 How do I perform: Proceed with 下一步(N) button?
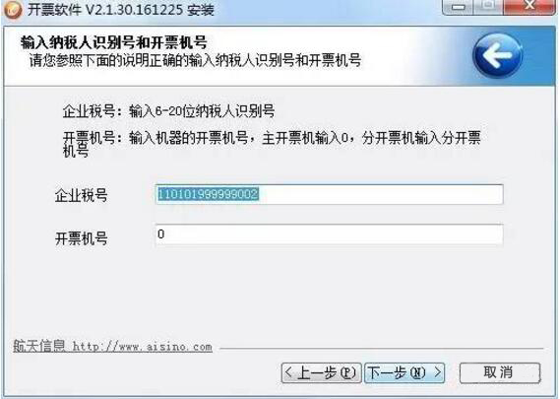coord(404,373)
